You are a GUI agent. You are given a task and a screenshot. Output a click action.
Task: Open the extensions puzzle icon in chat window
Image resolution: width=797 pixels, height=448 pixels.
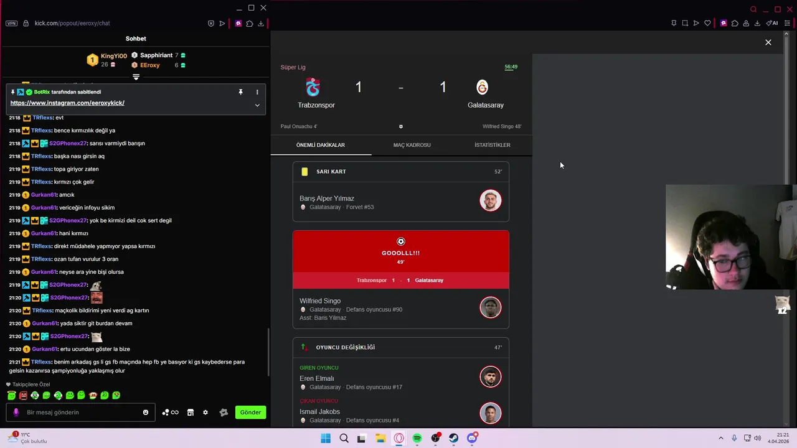pos(250,24)
